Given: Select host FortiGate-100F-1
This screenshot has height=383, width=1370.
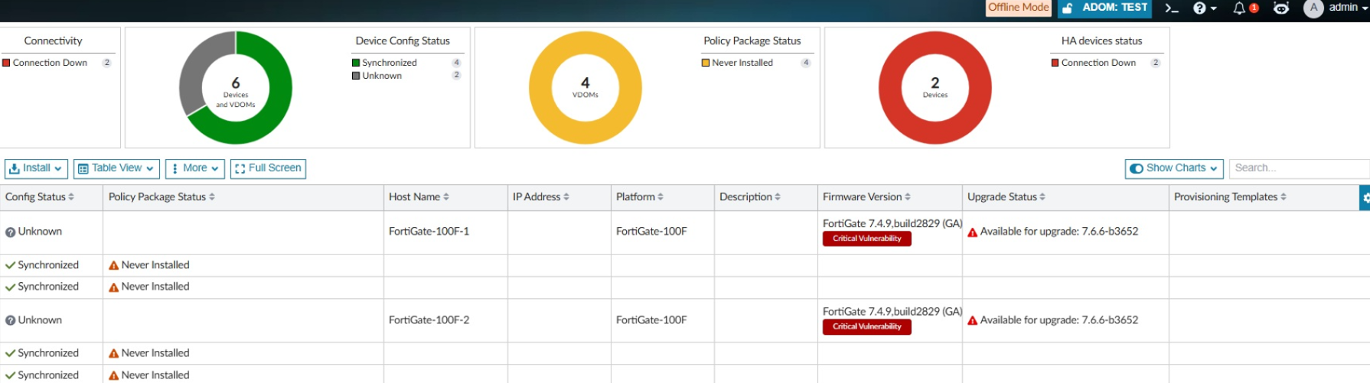Looking at the screenshot, I should tap(429, 232).
